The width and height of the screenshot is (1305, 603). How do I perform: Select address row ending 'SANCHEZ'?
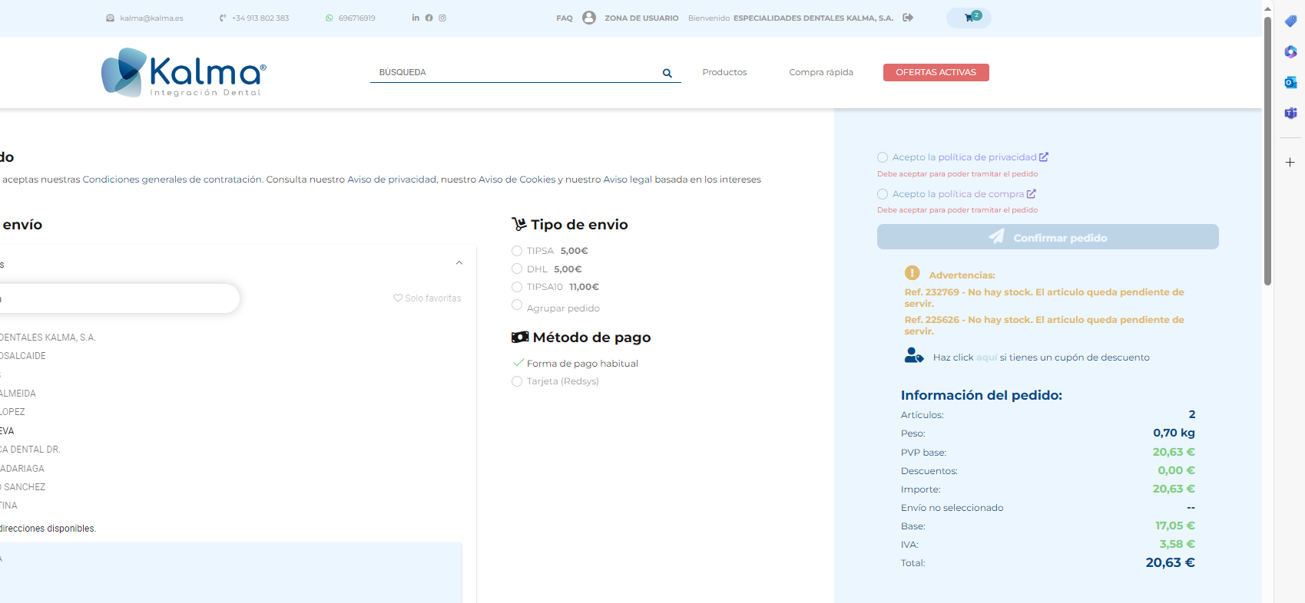coord(23,487)
